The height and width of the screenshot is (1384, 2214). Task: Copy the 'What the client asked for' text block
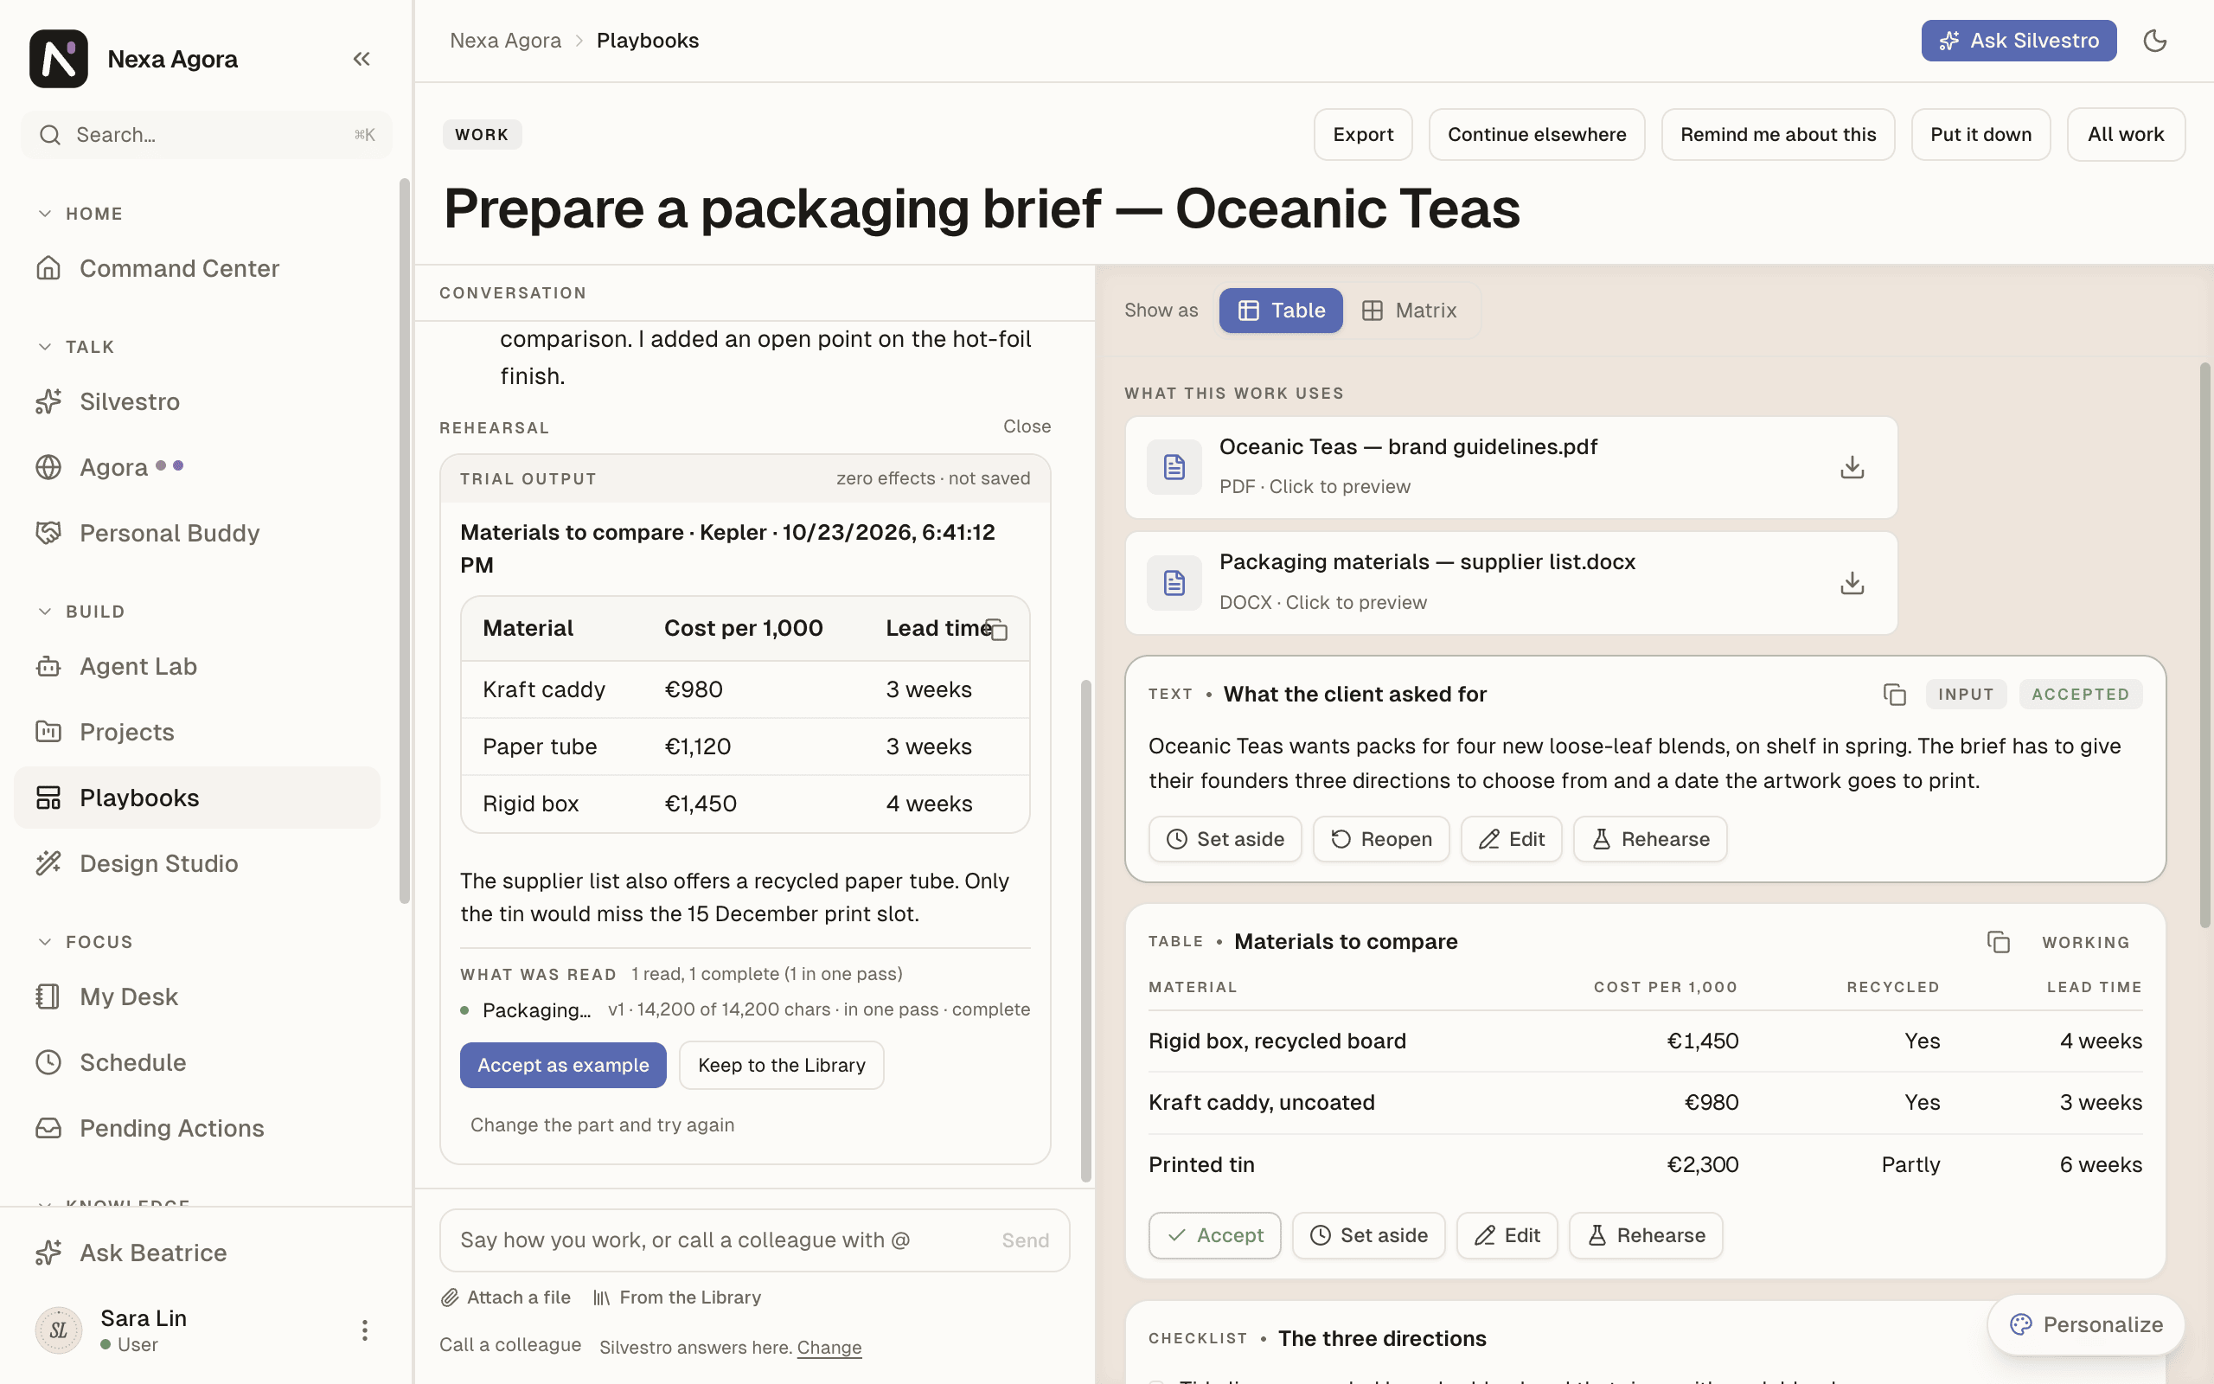pyautogui.click(x=1894, y=695)
